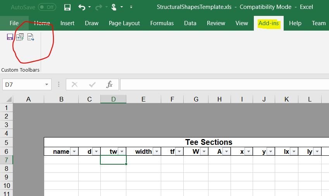Click the export document icon in Custom Toolbars
329x196 pixels.
point(30,37)
